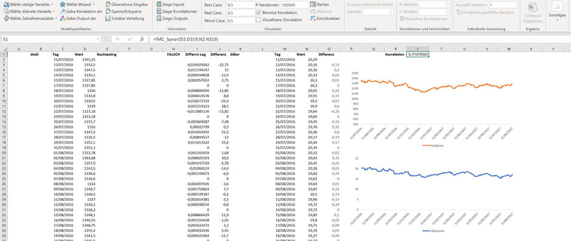Click the Zeige Outputs icon
Viewport: 571px width, 241px height.
159,18
